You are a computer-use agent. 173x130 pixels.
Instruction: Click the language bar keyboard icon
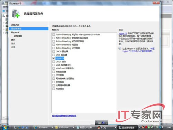click(x=99, y=123)
